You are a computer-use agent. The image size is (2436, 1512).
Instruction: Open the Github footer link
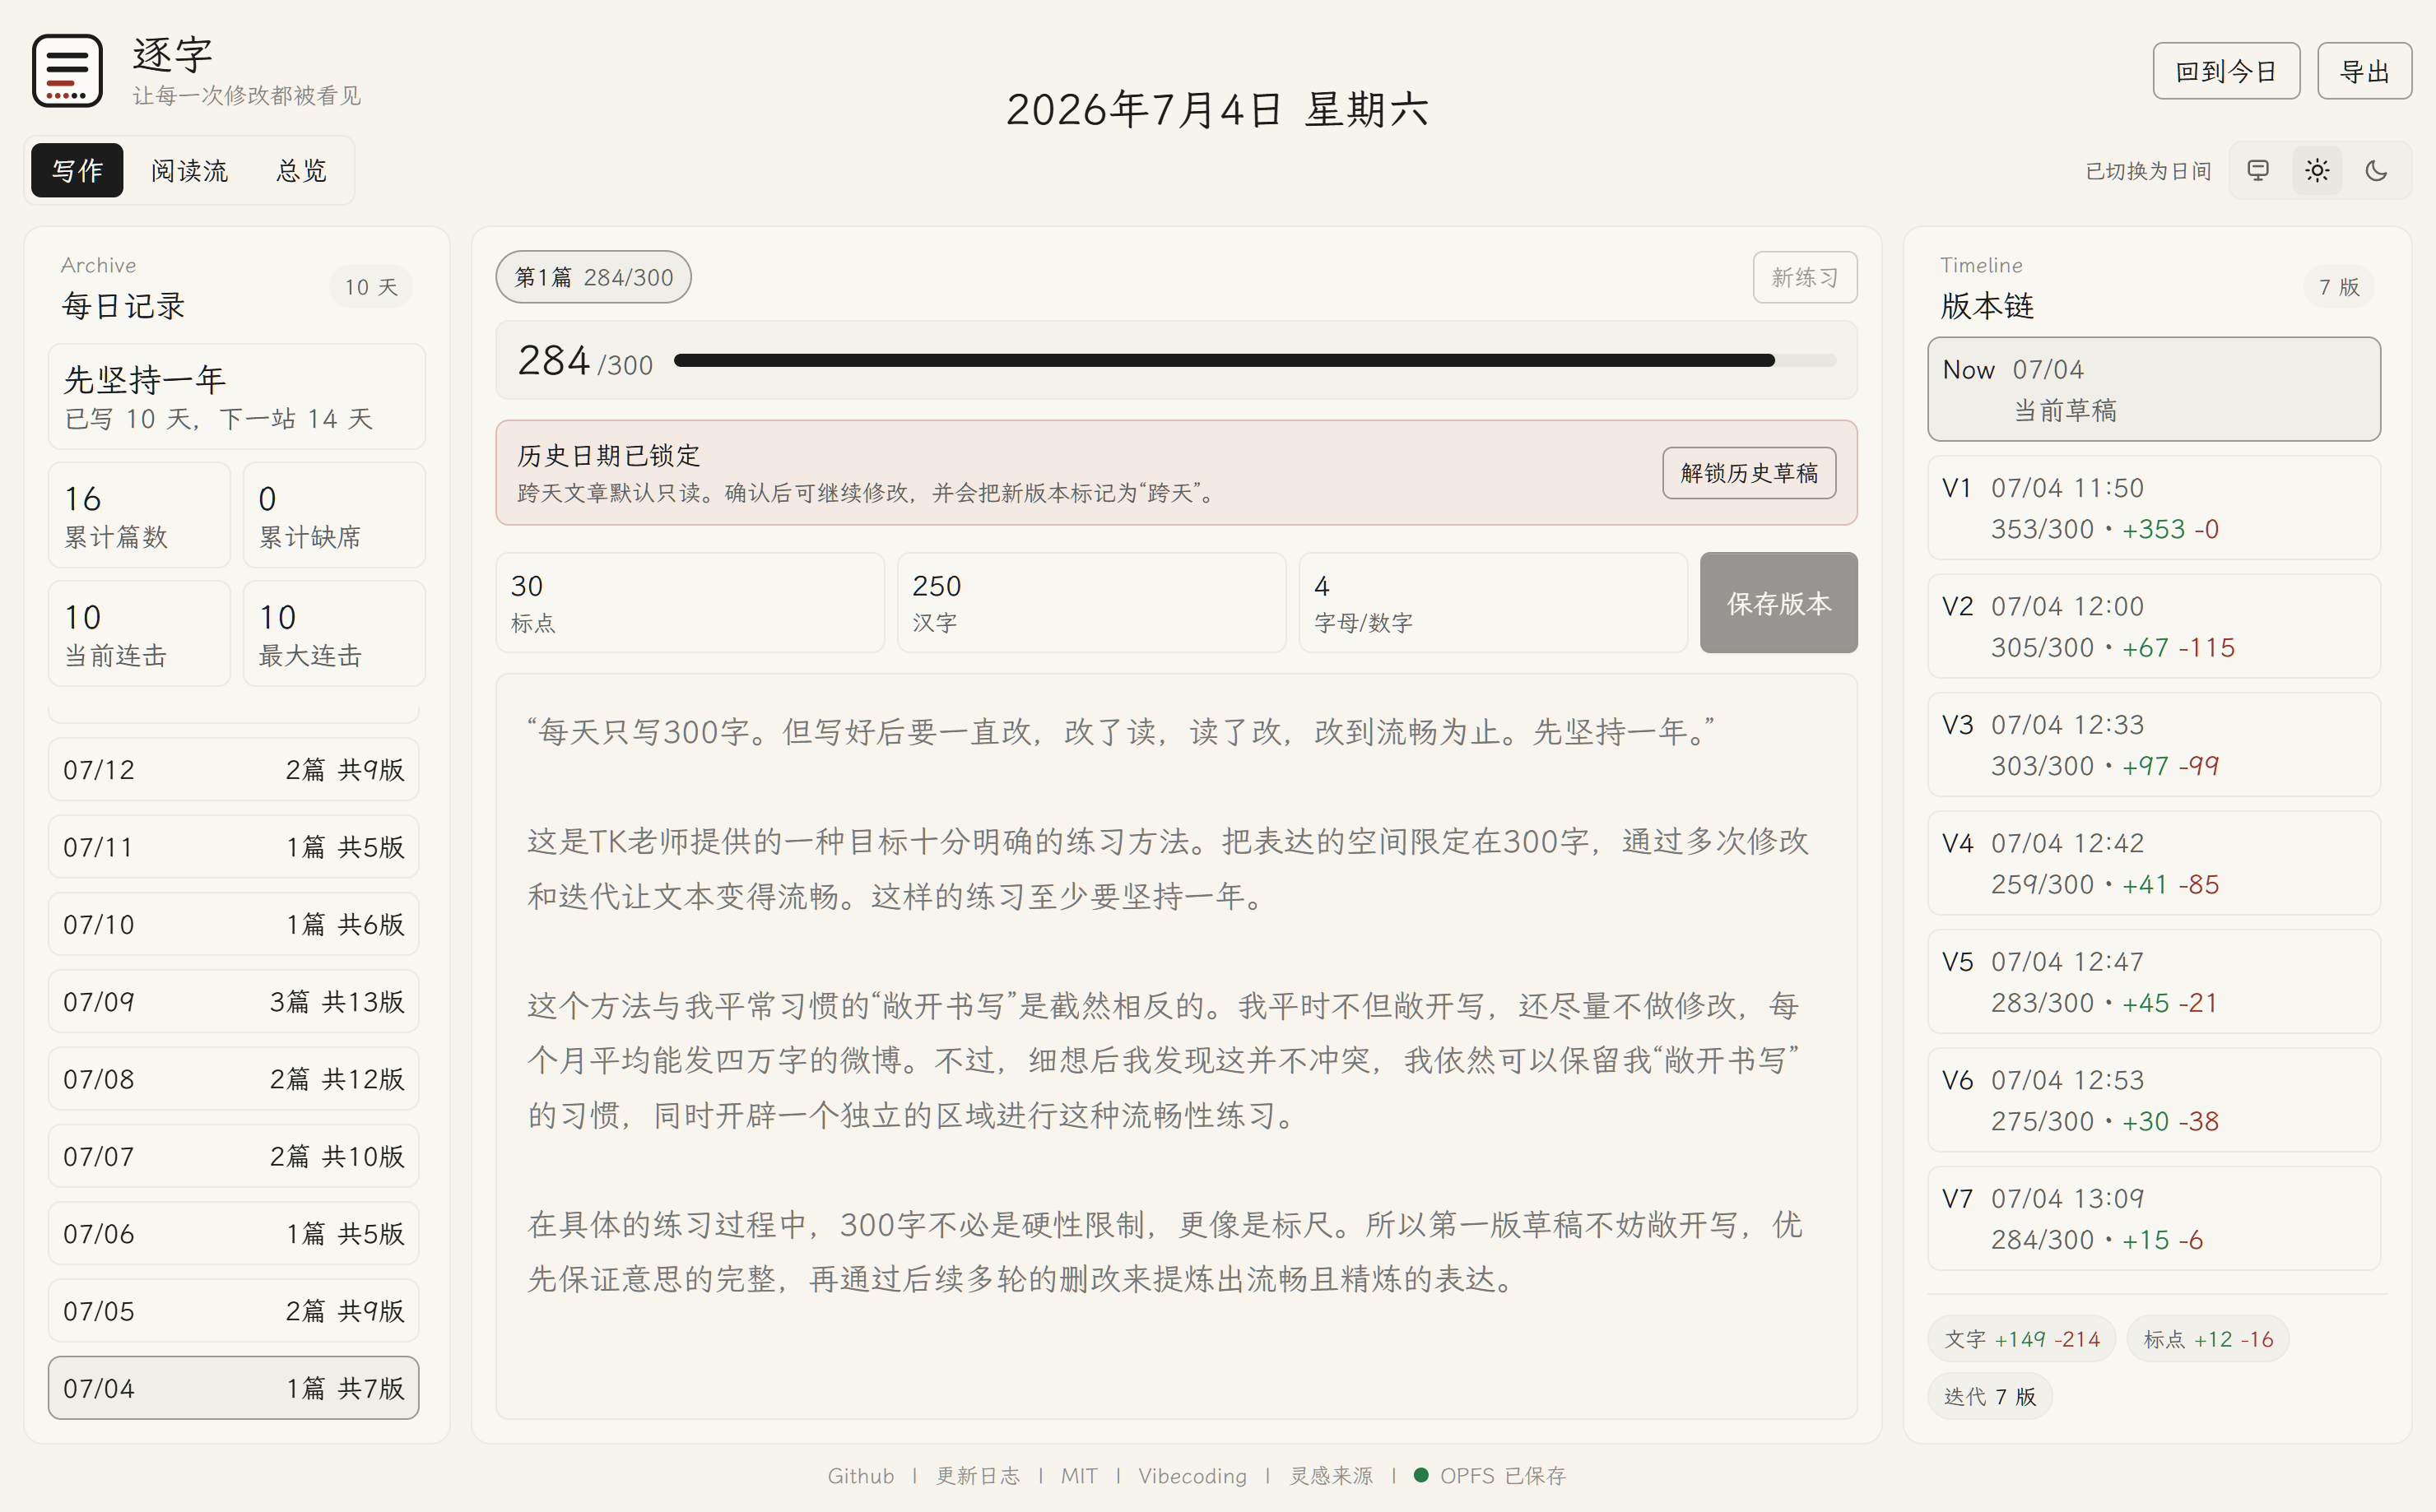pos(860,1476)
